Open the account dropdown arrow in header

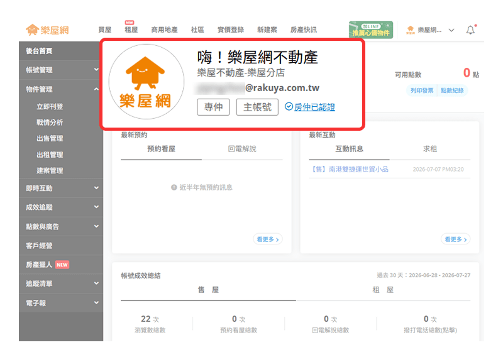451,30
